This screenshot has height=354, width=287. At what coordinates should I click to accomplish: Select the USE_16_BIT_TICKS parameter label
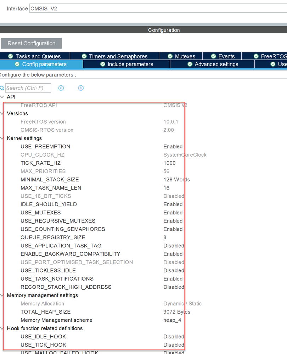tap(46, 196)
